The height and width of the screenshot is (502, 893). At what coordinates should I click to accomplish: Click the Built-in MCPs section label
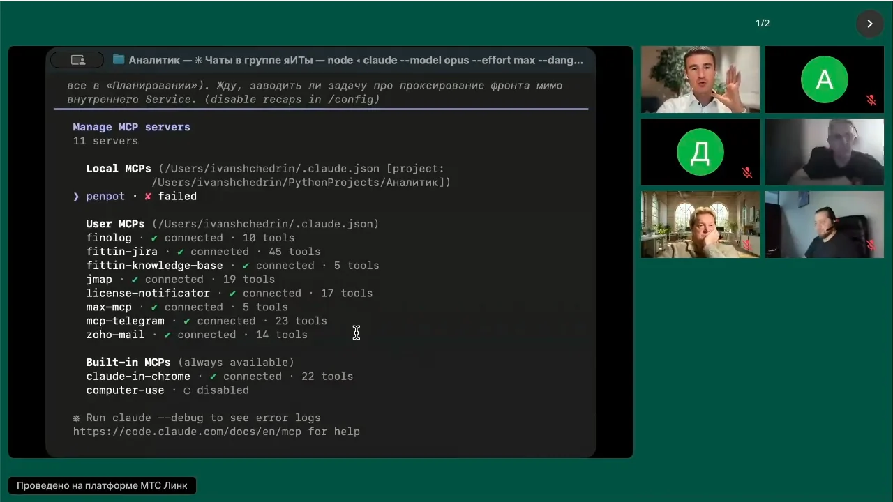(128, 363)
